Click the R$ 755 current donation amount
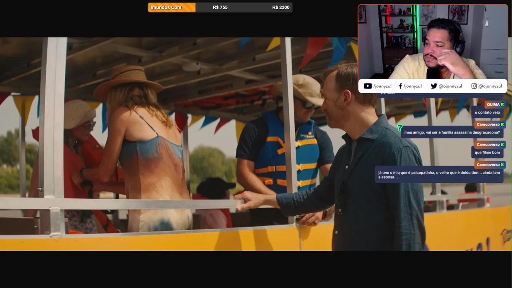Image resolution: width=512 pixels, height=288 pixels. click(x=220, y=8)
